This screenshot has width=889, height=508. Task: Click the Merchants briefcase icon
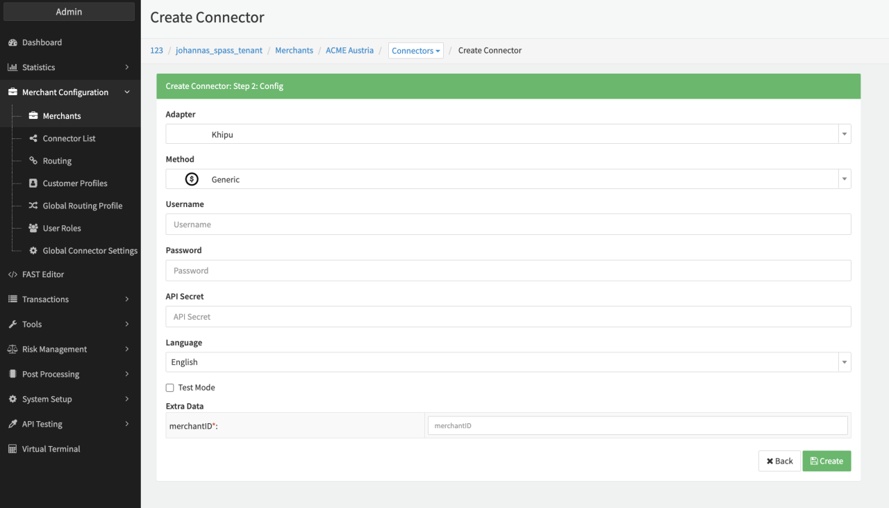pyautogui.click(x=33, y=116)
